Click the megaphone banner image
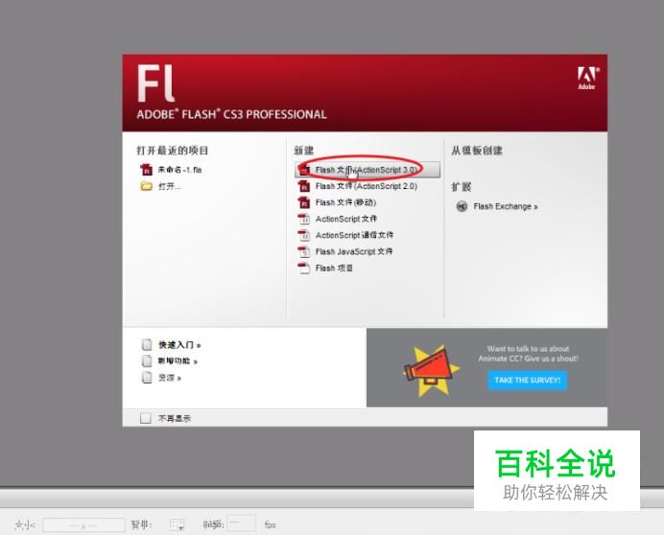This screenshot has width=664, height=535. (430, 370)
